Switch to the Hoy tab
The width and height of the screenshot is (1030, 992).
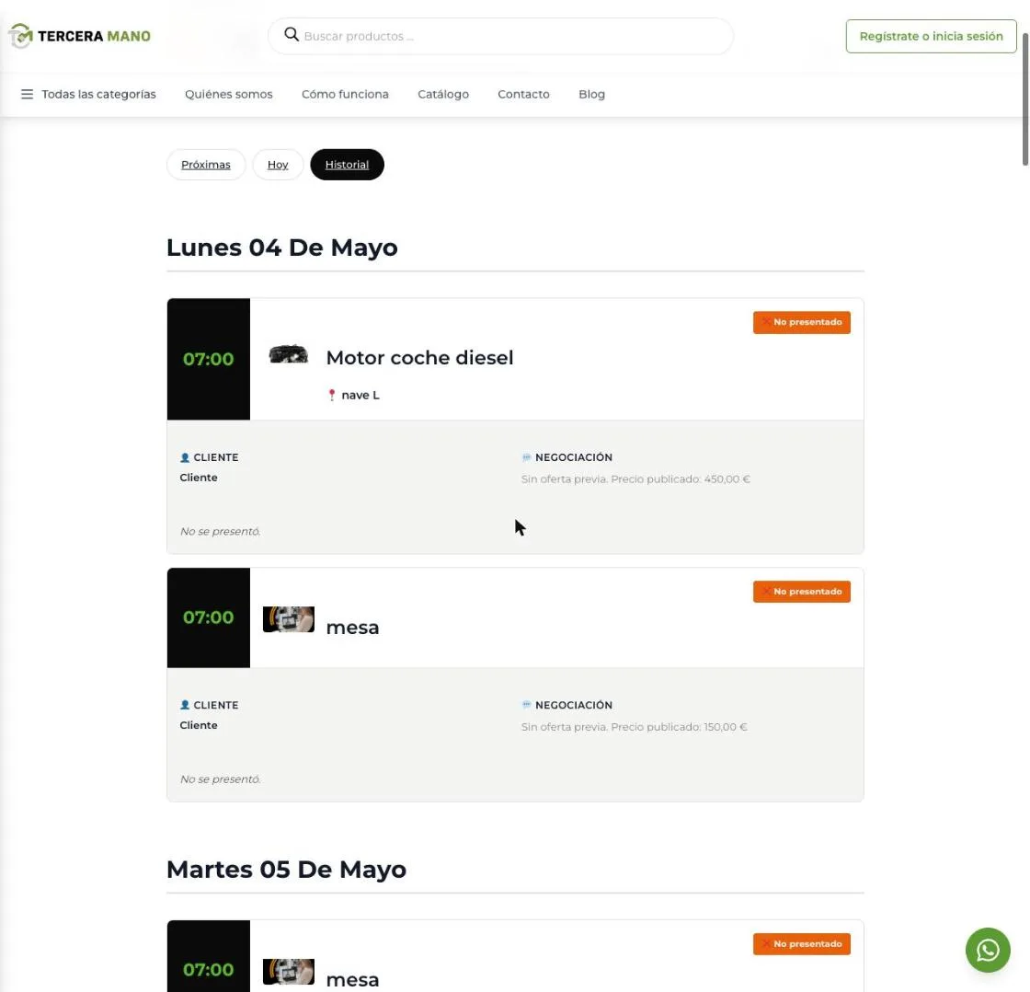(x=278, y=165)
